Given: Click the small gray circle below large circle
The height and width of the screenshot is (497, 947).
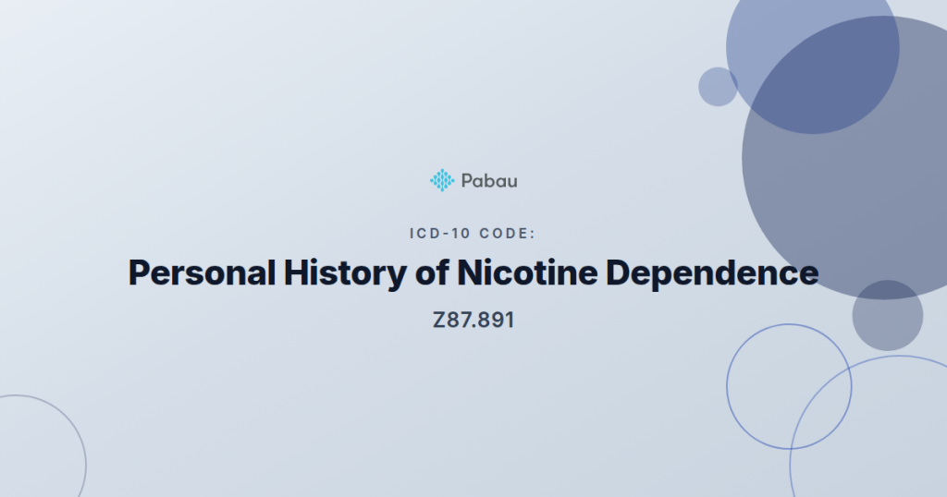Looking at the screenshot, I should (x=888, y=316).
